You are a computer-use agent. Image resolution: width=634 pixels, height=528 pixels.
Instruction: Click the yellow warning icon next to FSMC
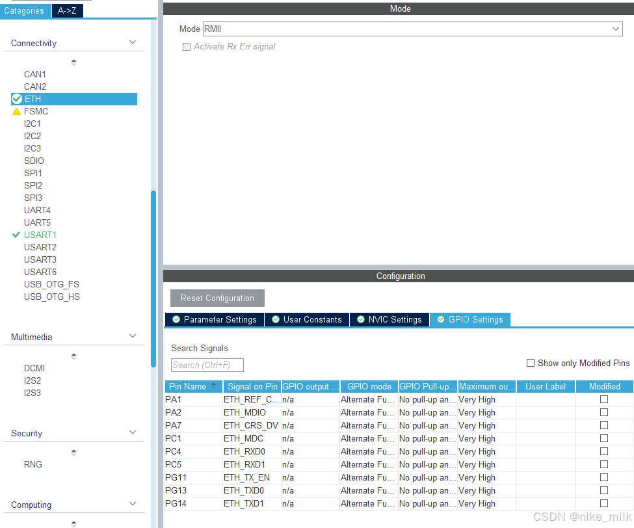16,111
